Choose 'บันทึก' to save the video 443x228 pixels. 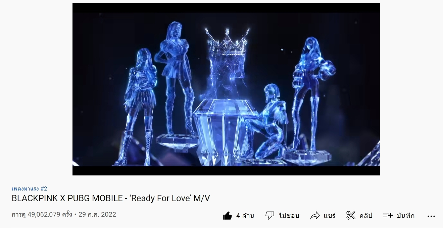pos(405,216)
